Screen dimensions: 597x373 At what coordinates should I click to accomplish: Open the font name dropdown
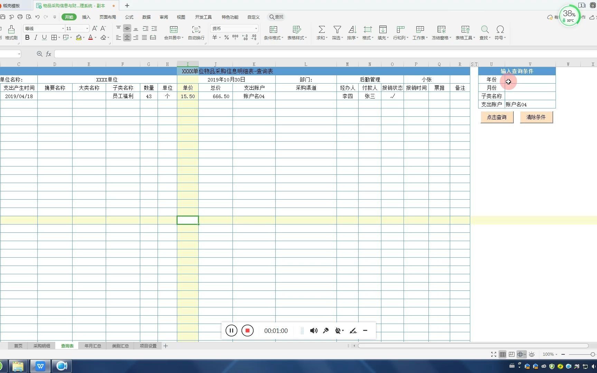click(63, 28)
